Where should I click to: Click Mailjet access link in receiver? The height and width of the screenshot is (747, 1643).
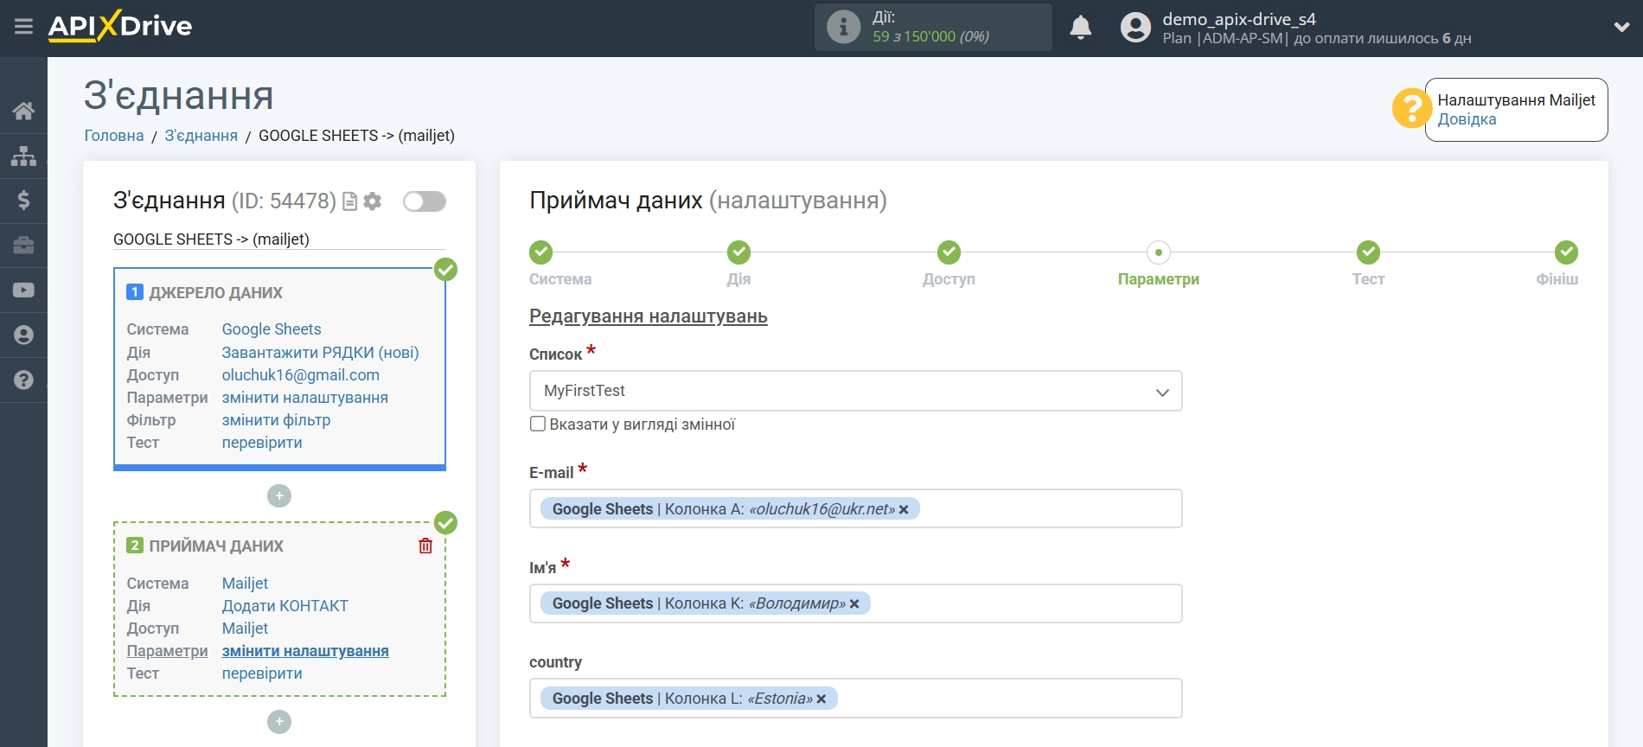(x=245, y=629)
